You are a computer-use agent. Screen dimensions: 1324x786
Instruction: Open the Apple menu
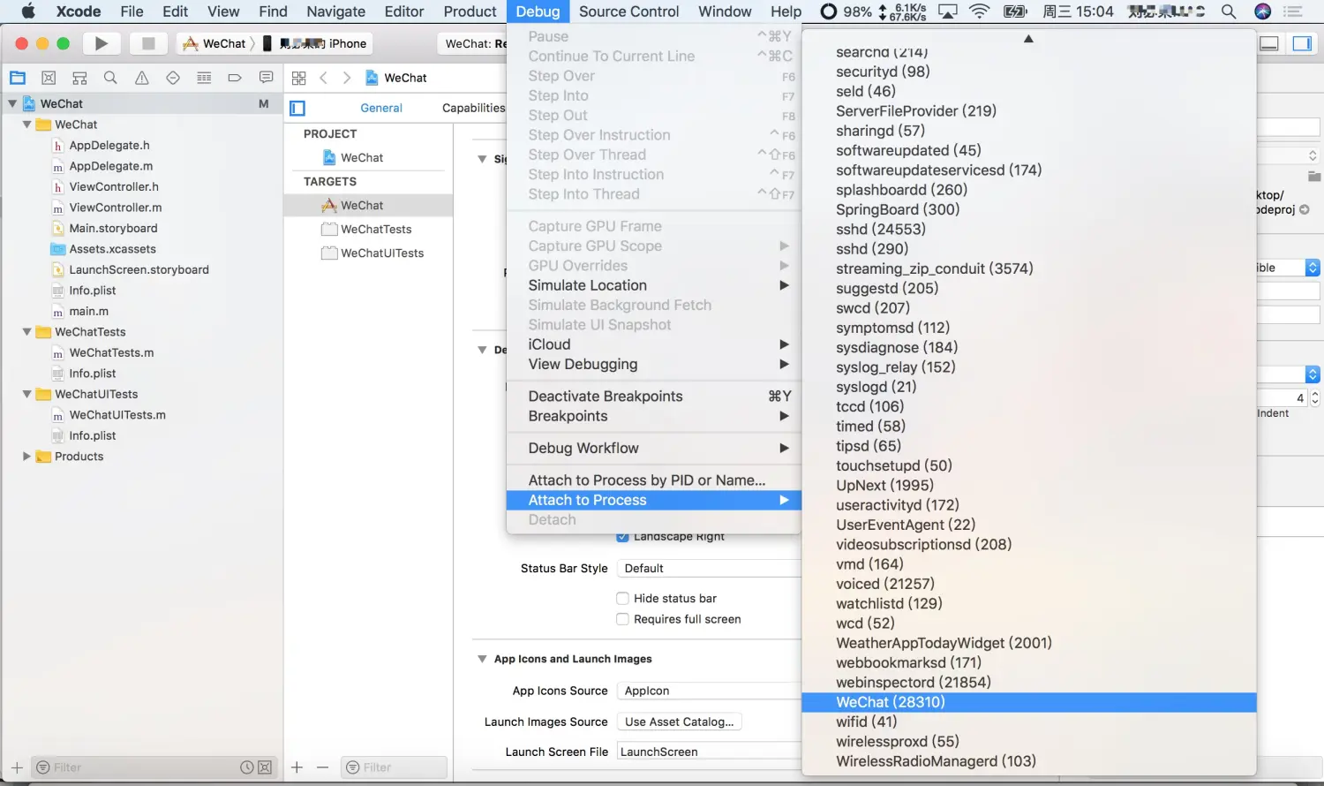[28, 11]
